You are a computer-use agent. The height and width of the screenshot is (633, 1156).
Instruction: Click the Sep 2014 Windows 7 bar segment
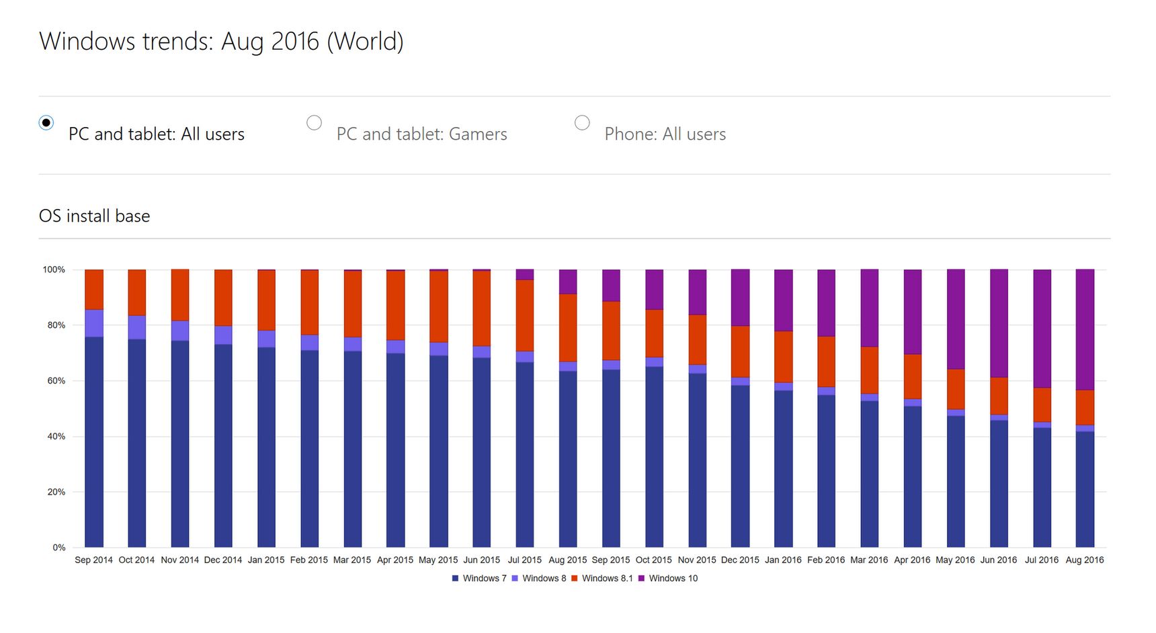(x=94, y=442)
